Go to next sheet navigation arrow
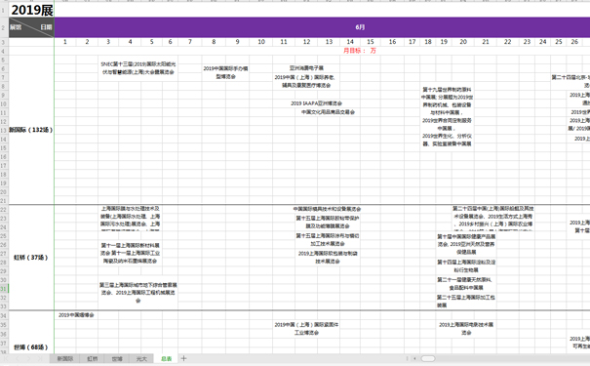The width and height of the screenshot is (590, 366). click(x=28, y=359)
